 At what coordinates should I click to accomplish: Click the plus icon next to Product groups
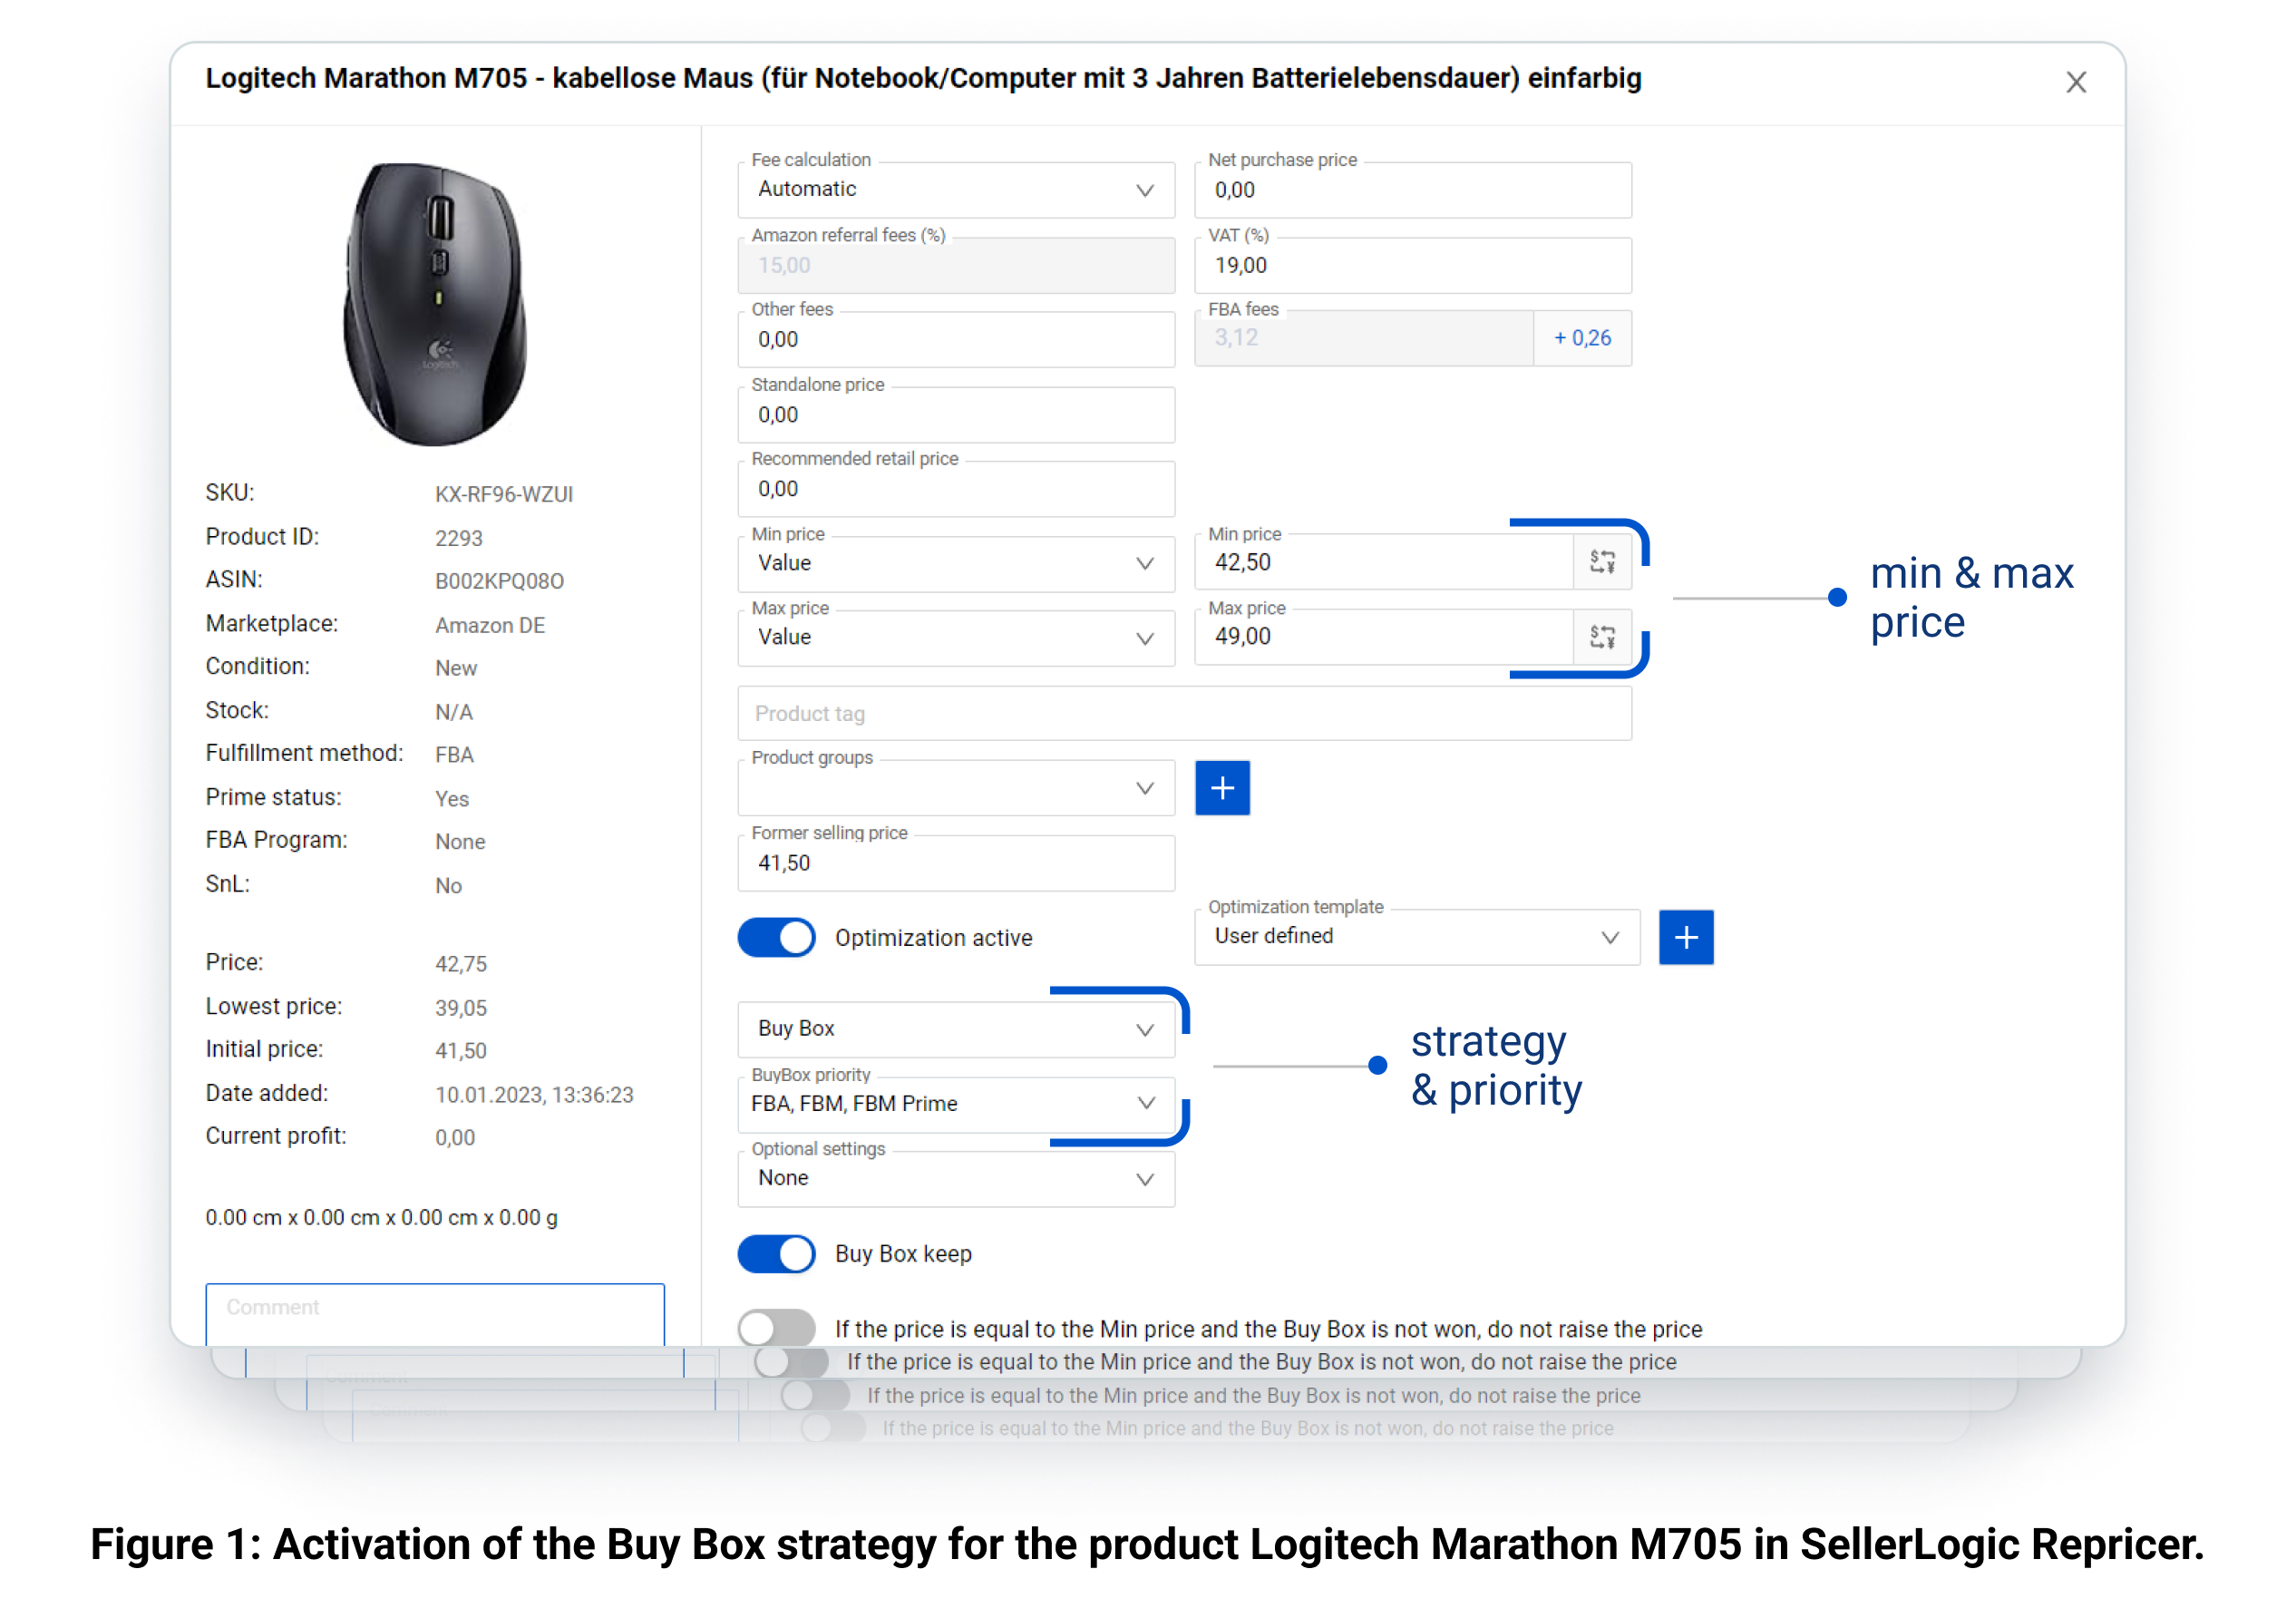[1222, 788]
